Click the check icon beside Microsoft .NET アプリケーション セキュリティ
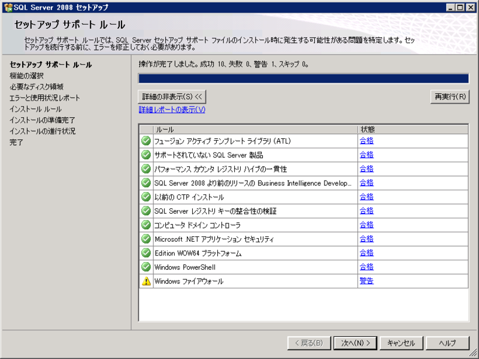 [145, 239]
